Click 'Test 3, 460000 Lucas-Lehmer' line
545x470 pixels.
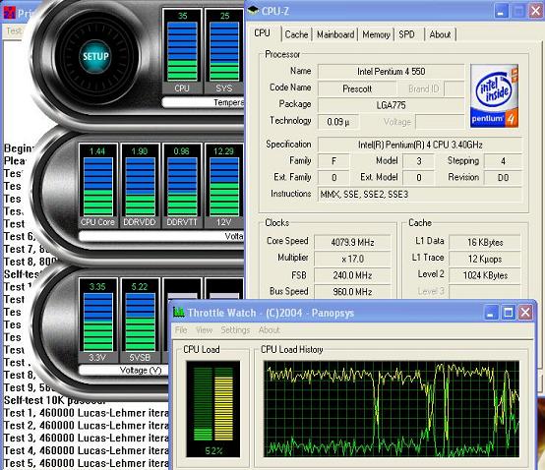86,438
